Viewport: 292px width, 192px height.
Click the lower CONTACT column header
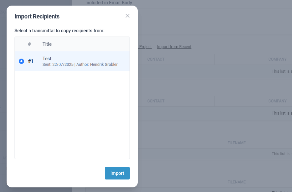point(156,101)
